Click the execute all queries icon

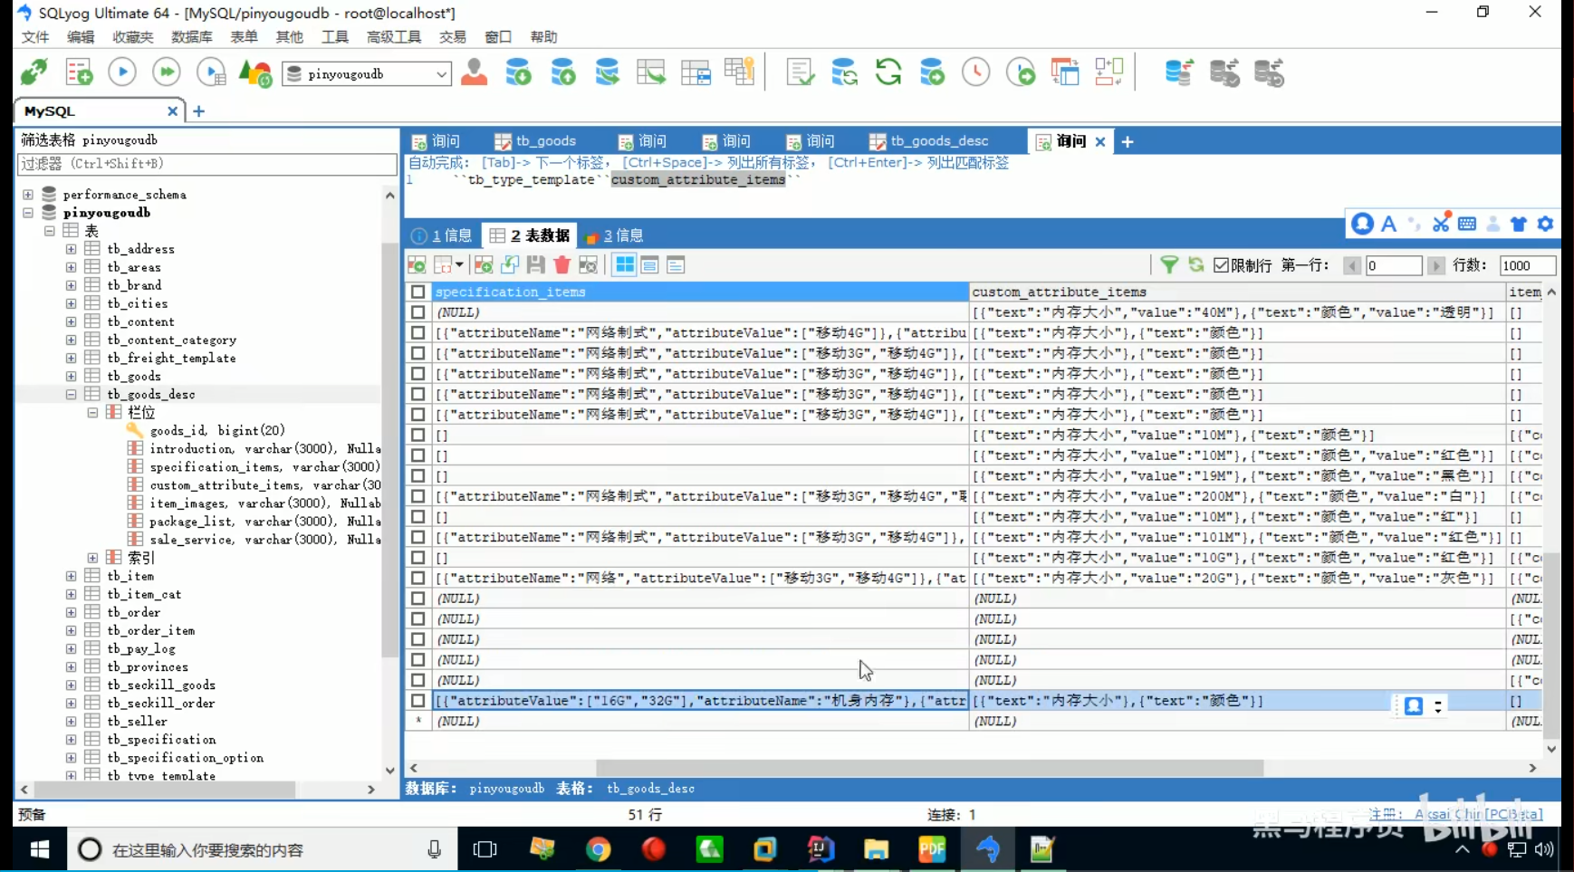pos(167,72)
